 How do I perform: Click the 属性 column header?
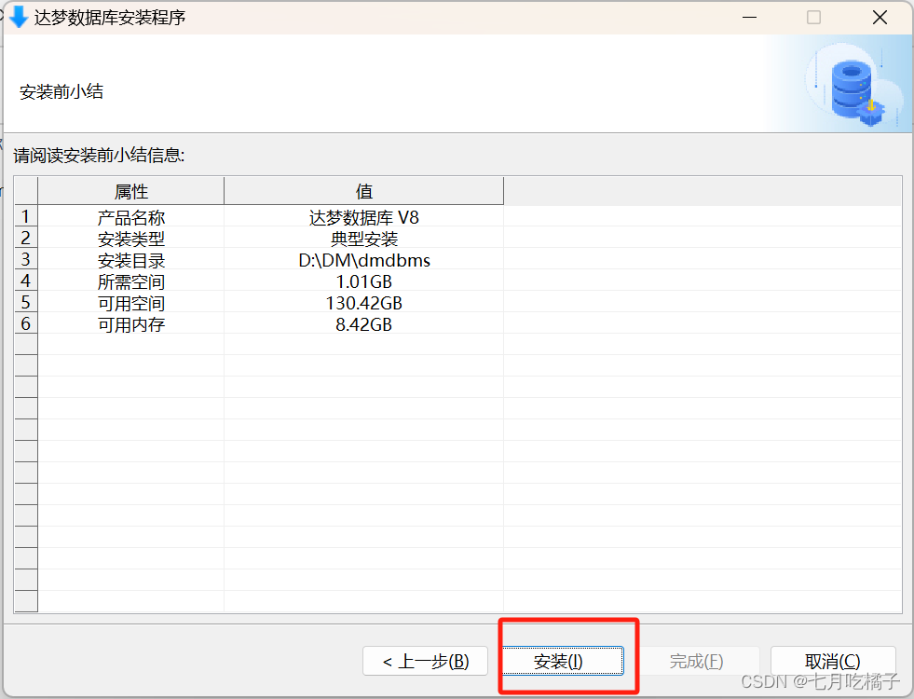point(131,191)
